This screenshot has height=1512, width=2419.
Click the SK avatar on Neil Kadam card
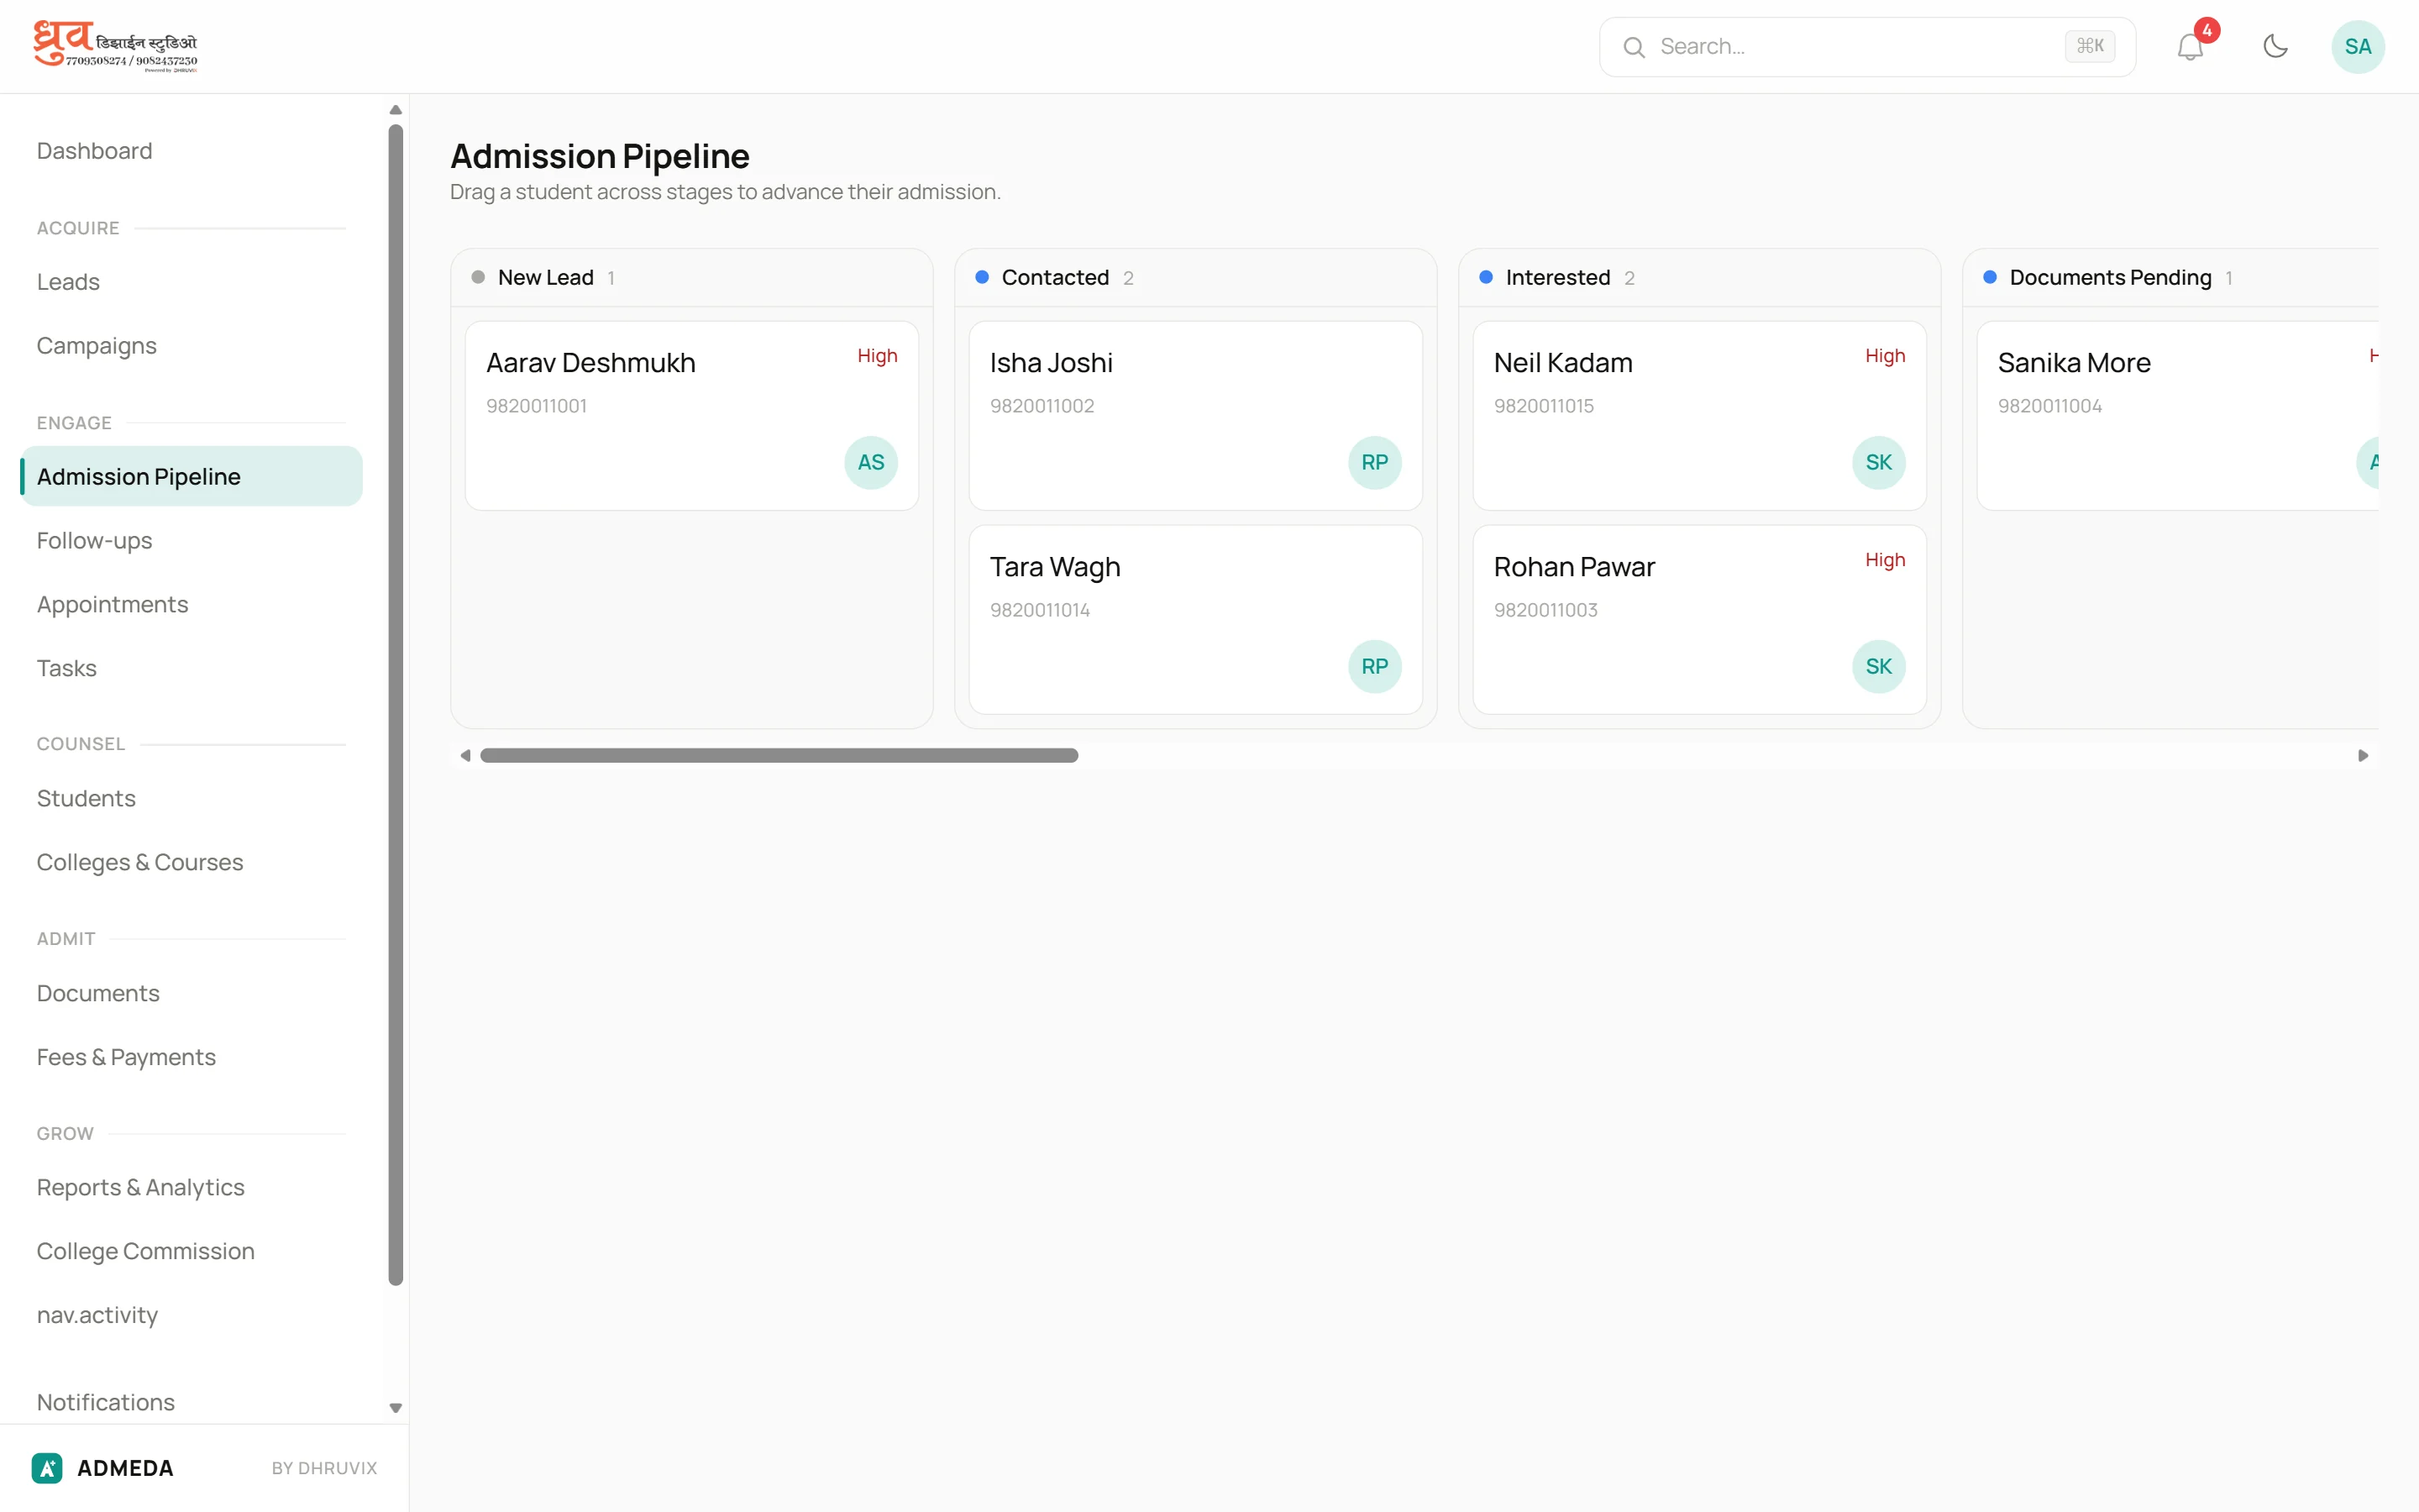[x=1878, y=462]
